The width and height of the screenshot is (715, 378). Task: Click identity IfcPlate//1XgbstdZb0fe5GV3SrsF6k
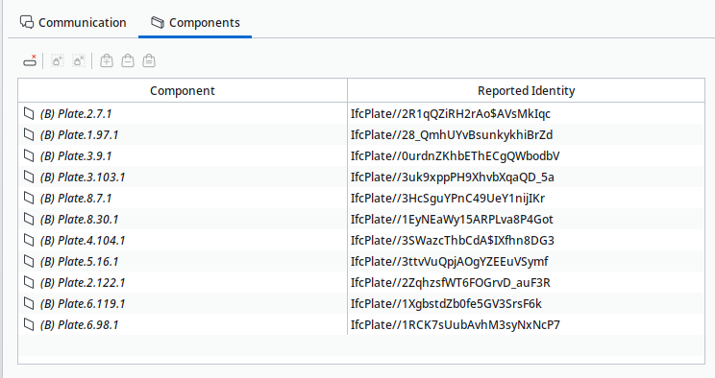446,304
